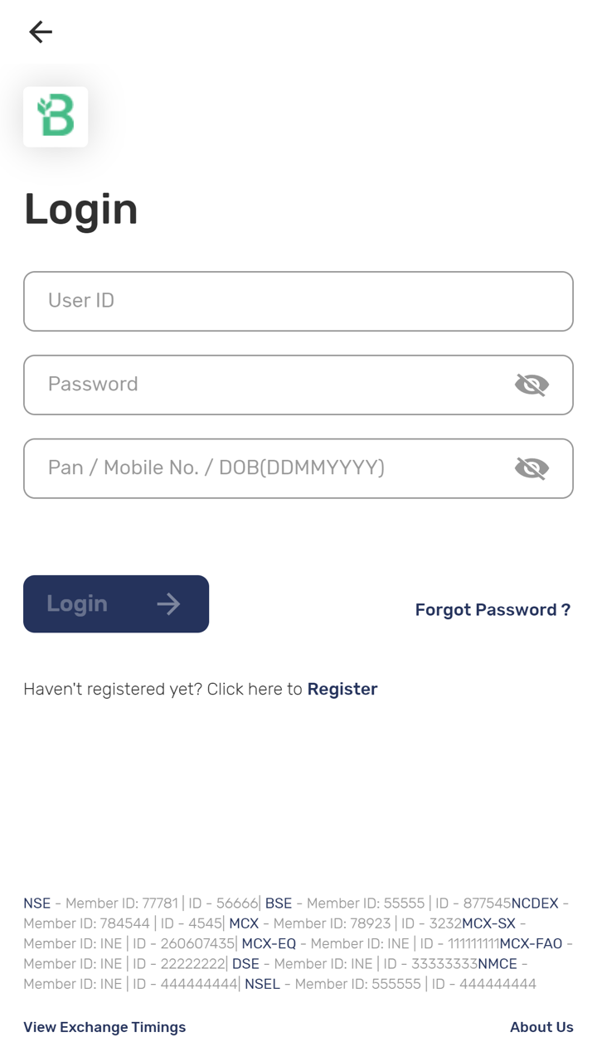Click the NSE exchange label
Image resolution: width=597 pixels, height=1061 pixels.
pos(36,904)
